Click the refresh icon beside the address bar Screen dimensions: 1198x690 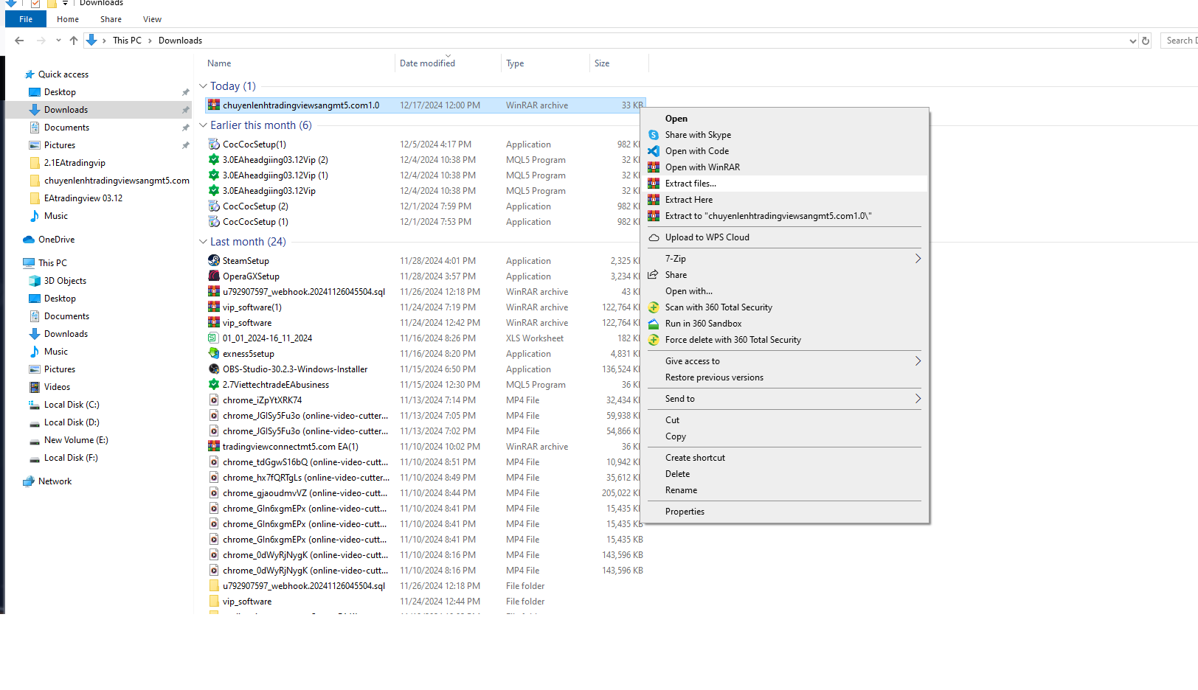1146,41
